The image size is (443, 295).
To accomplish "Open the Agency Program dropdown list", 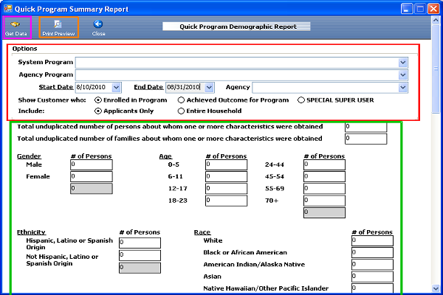I will coord(403,74).
